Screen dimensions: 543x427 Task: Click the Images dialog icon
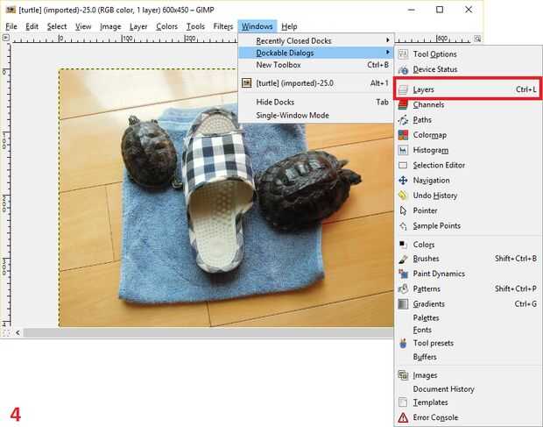click(403, 375)
